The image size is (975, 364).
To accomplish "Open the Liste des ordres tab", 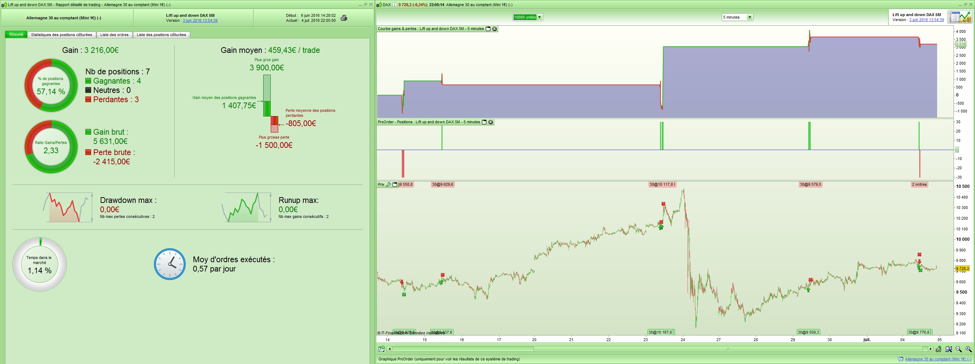I will [114, 35].
